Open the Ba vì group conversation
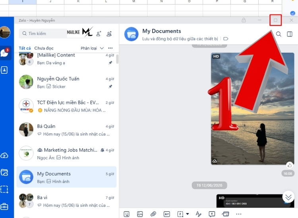The image size is (298, 218). click(x=66, y=201)
